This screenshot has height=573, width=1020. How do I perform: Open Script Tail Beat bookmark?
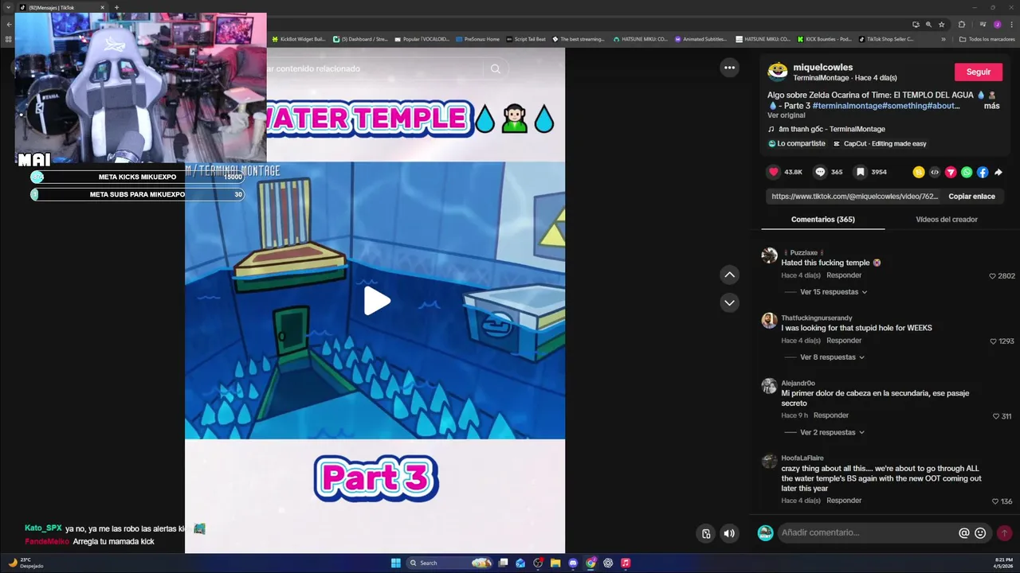click(x=526, y=39)
